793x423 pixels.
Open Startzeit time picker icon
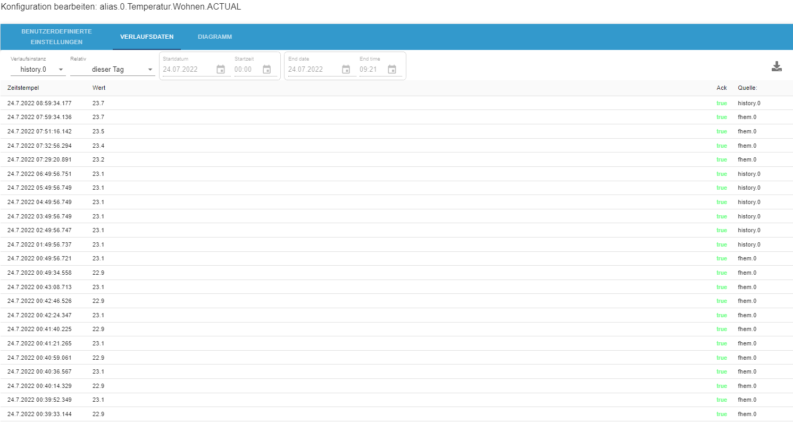[267, 69]
